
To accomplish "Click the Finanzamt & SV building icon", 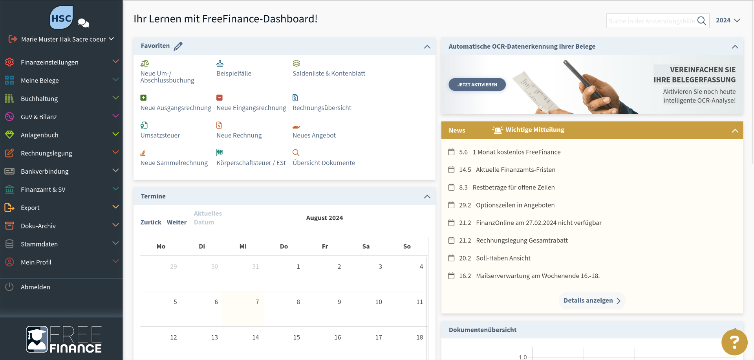I will point(9,189).
